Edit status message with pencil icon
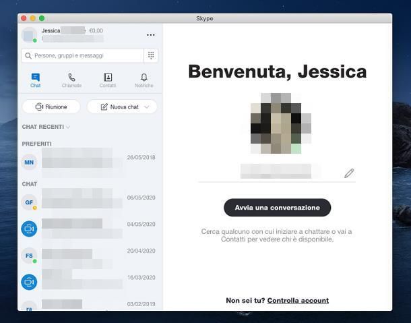This screenshot has width=411, height=323. point(349,173)
